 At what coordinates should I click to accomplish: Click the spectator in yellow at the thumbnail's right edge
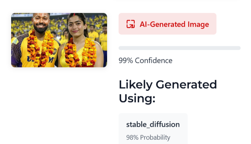point(103,38)
